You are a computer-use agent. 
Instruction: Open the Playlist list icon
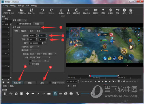click(x=87, y=10)
